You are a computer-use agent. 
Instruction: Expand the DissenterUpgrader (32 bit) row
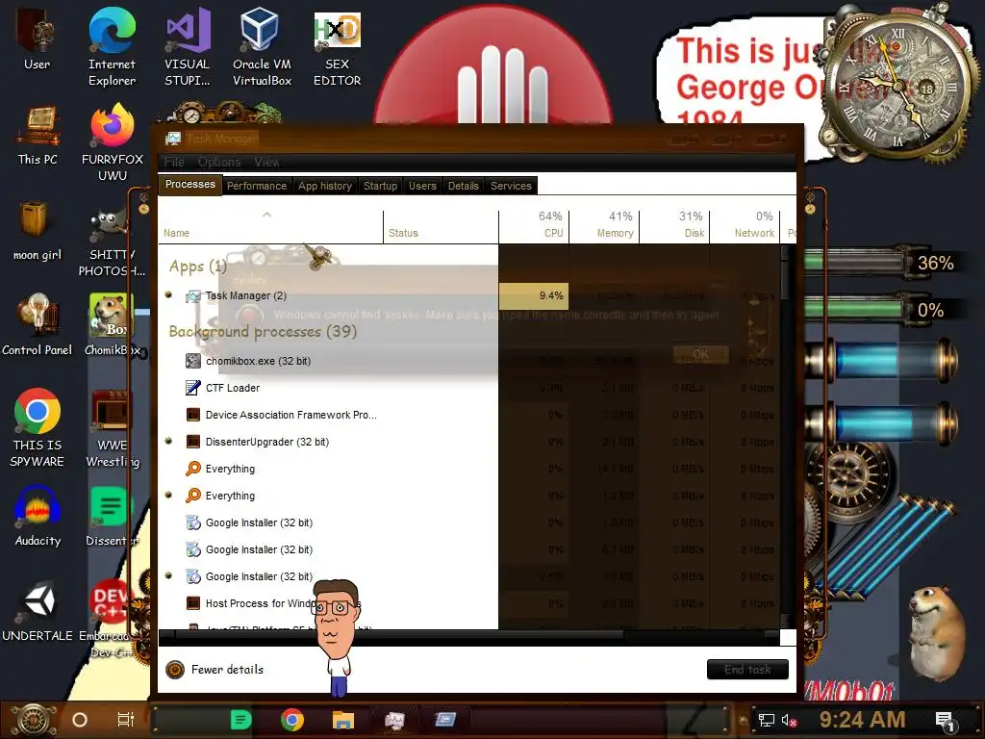coord(168,441)
